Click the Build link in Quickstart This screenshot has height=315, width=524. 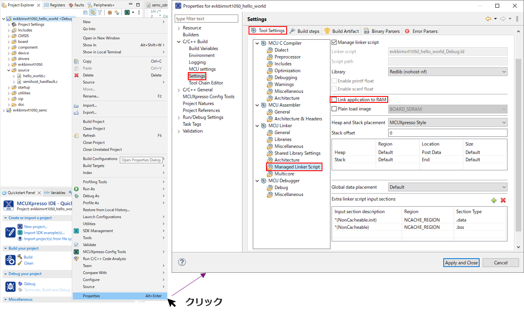coord(28,257)
